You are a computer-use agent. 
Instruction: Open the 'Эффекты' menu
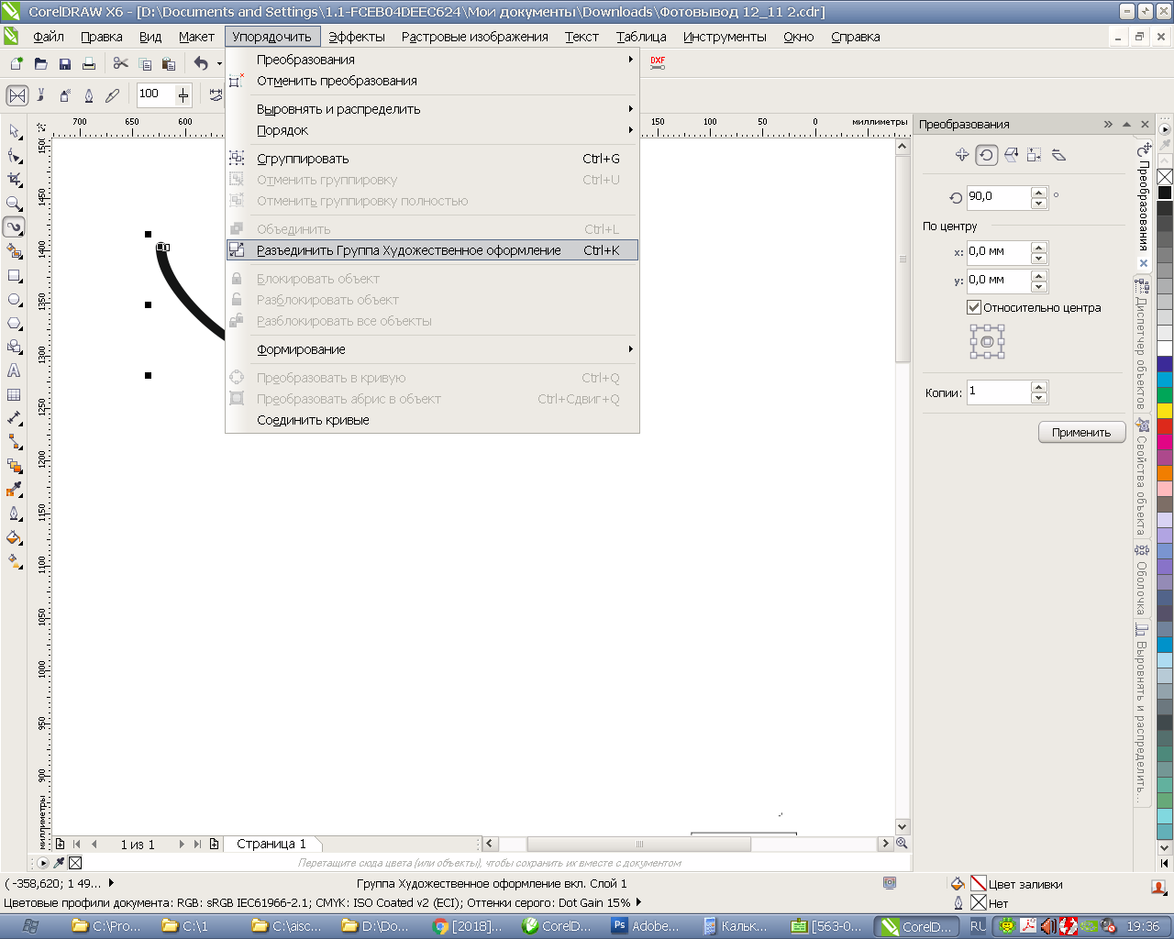click(357, 37)
